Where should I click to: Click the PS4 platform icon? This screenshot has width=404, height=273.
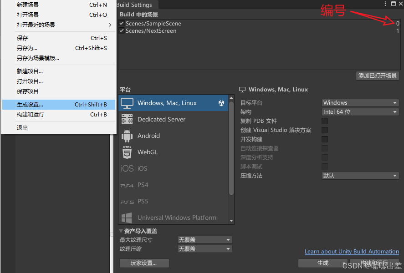pos(127,185)
